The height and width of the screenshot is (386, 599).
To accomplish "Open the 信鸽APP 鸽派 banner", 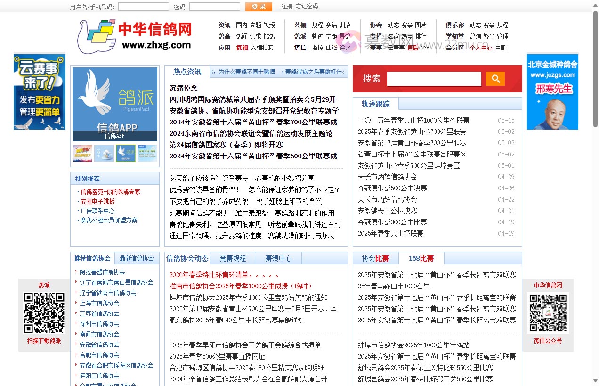I will [x=114, y=104].
